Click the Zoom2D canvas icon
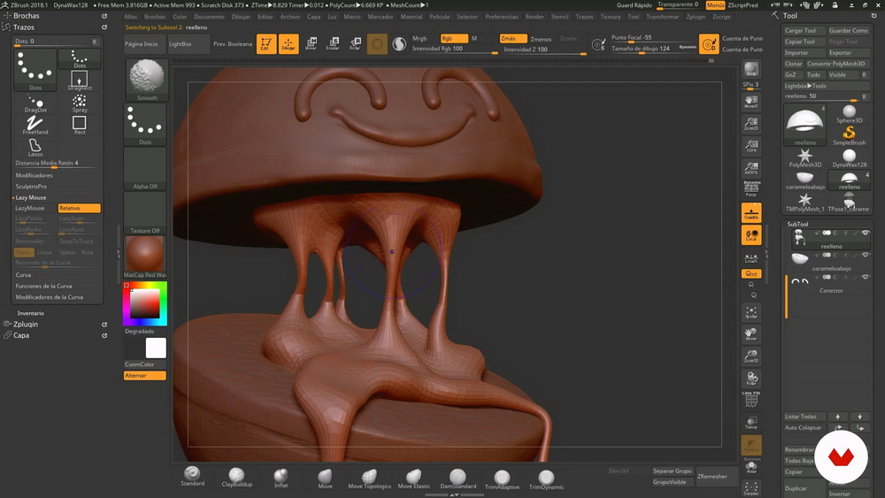Image resolution: width=885 pixels, height=498 pixels. point(751,123)
